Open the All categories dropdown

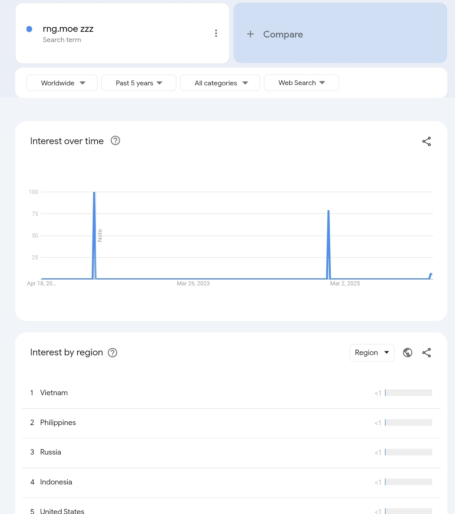[220, 83]
